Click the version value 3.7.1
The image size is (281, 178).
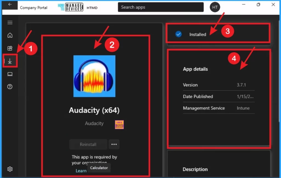tap(241, 85)
